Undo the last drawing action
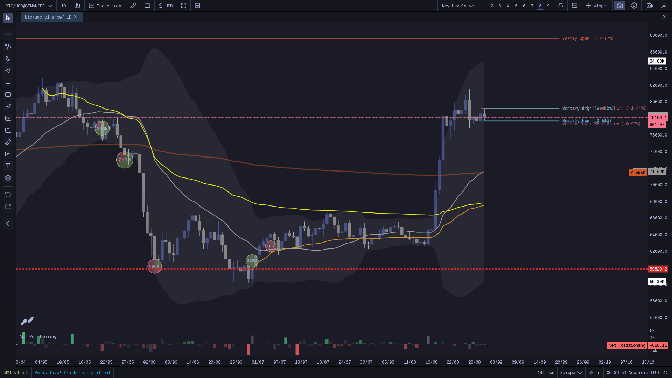Viewport: 672px width, 378px height. (8, 195)
